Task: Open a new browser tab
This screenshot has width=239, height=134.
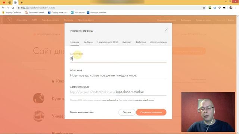Action: 22,3
